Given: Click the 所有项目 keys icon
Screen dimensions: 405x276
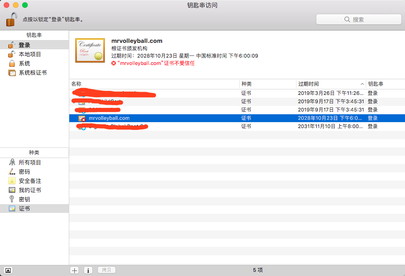Looking at the screenshot, I should 12,162.
